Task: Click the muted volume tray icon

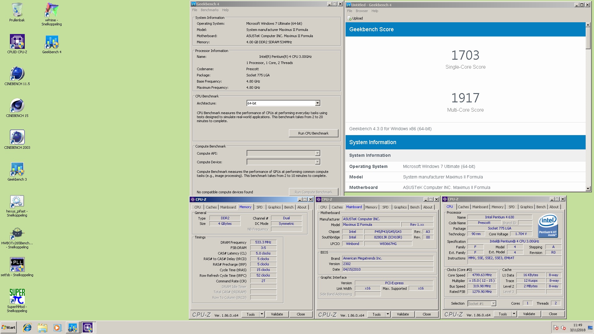Action: [563, 328]
